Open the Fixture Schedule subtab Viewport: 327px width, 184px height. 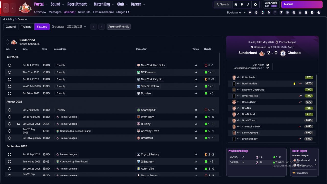103,12
